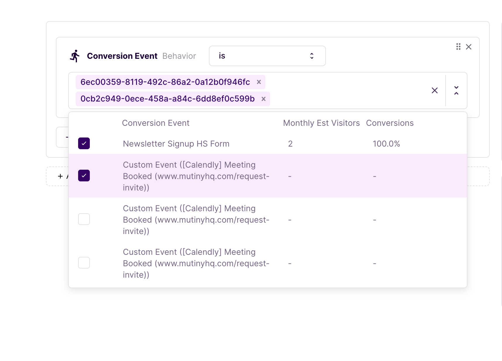Open the 'is' operator dropdown
The width and height of the screenshot is (502, 361).
click(267, 56)
